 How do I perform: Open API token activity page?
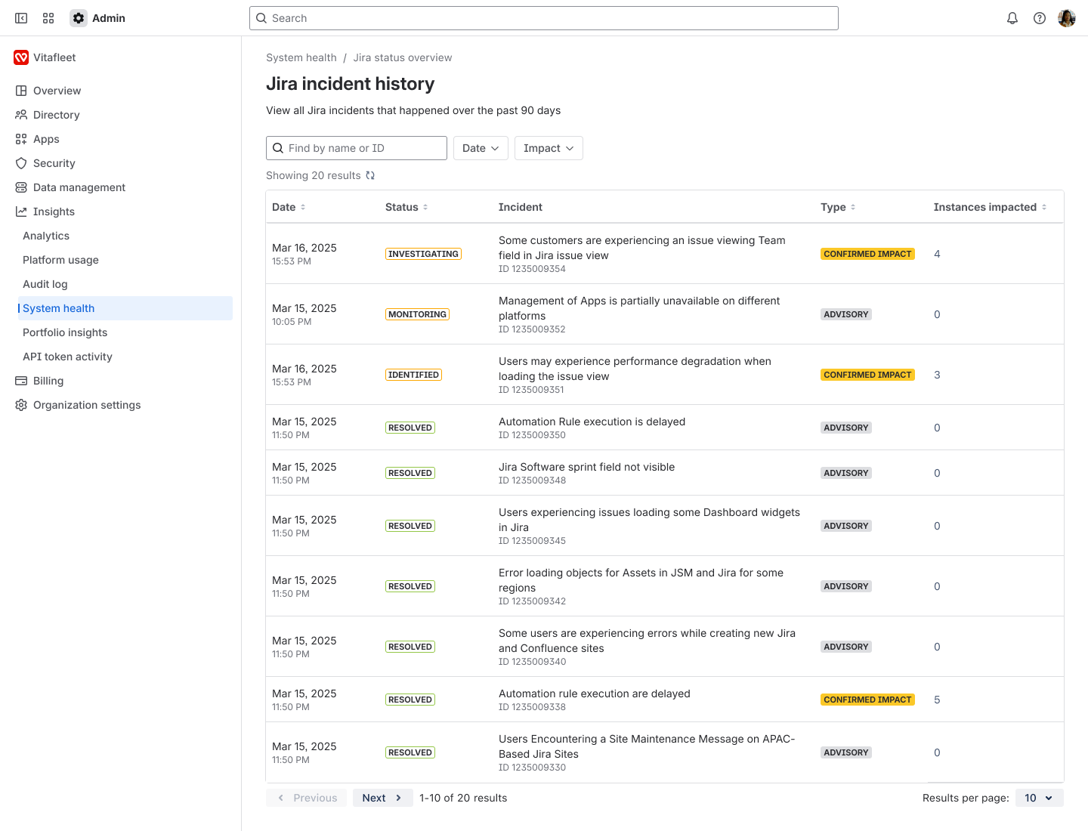coord(67,356)
